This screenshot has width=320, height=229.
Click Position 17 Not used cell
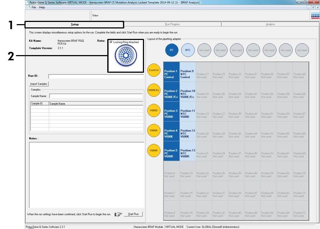pyautogui.click(x=204, y=72)
